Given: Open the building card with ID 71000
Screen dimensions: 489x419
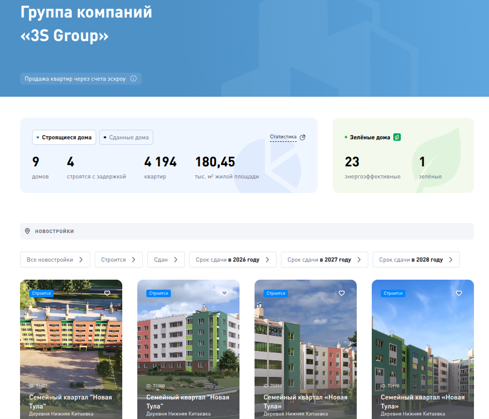Looking at the screenshot, I should (x=188, y=349).
